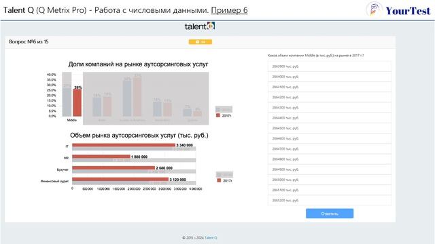Click the Middle label under the chart

72,121
